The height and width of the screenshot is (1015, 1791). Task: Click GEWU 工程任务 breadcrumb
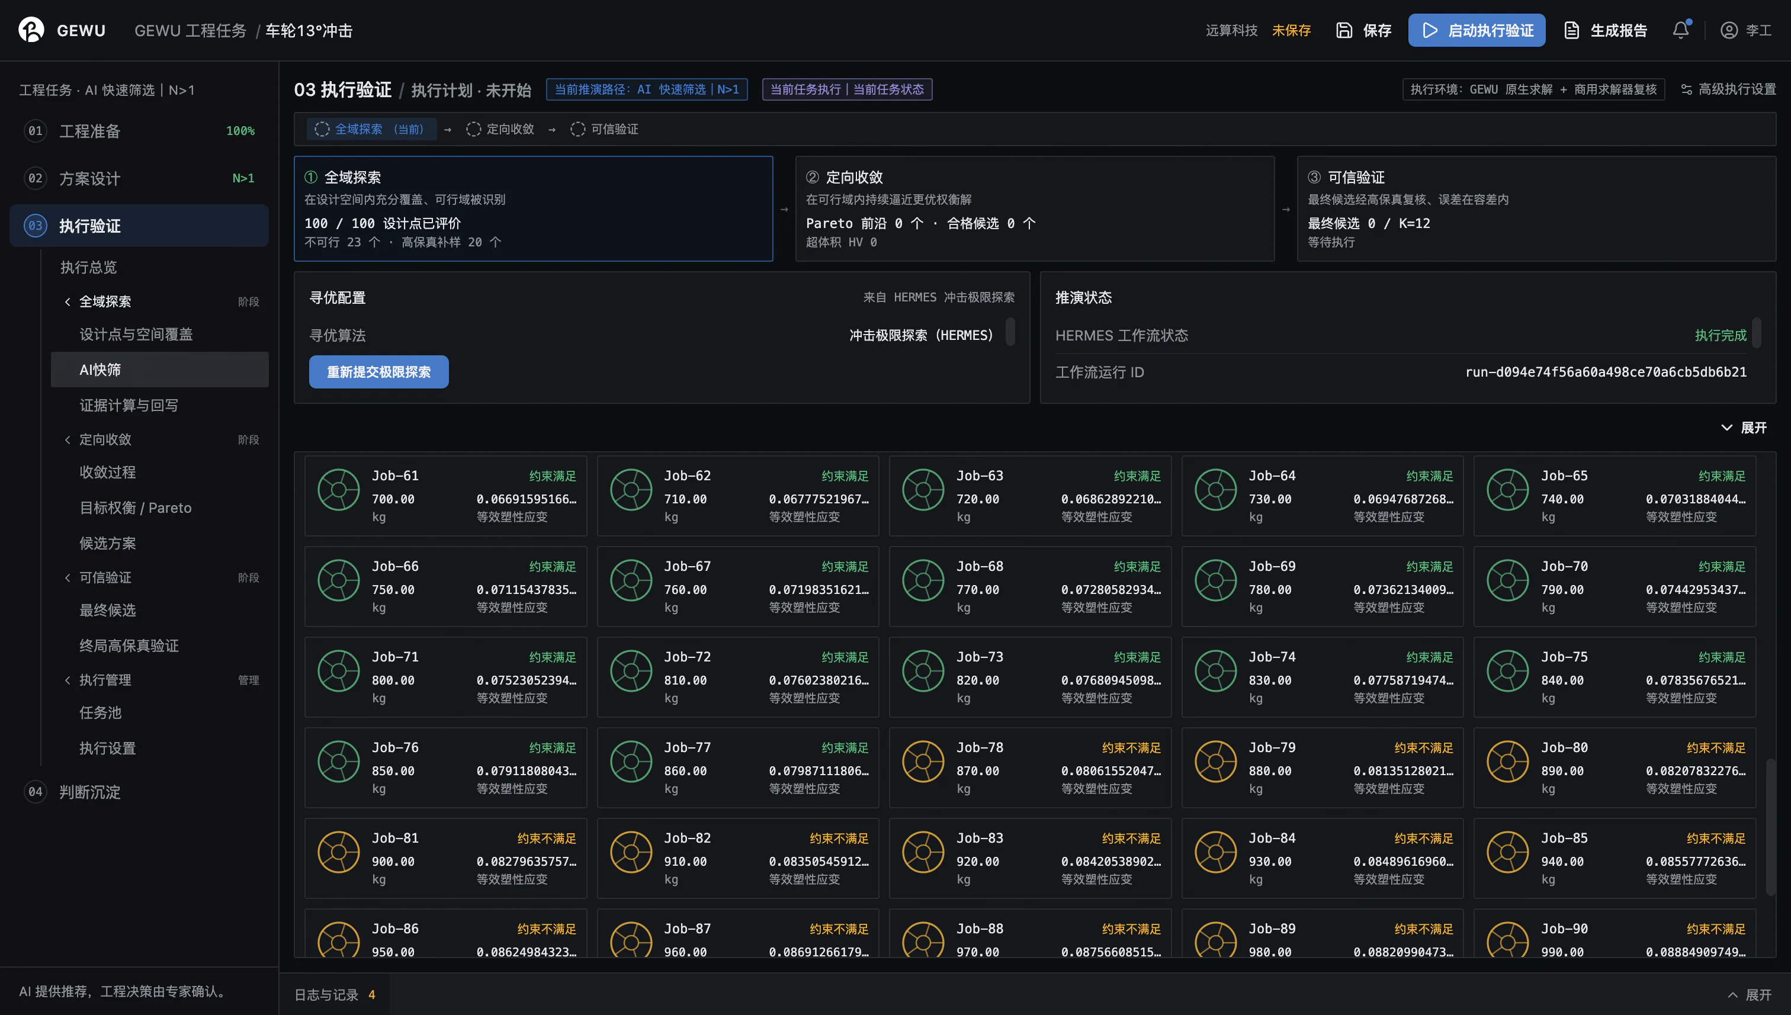(x=190, y=31)
